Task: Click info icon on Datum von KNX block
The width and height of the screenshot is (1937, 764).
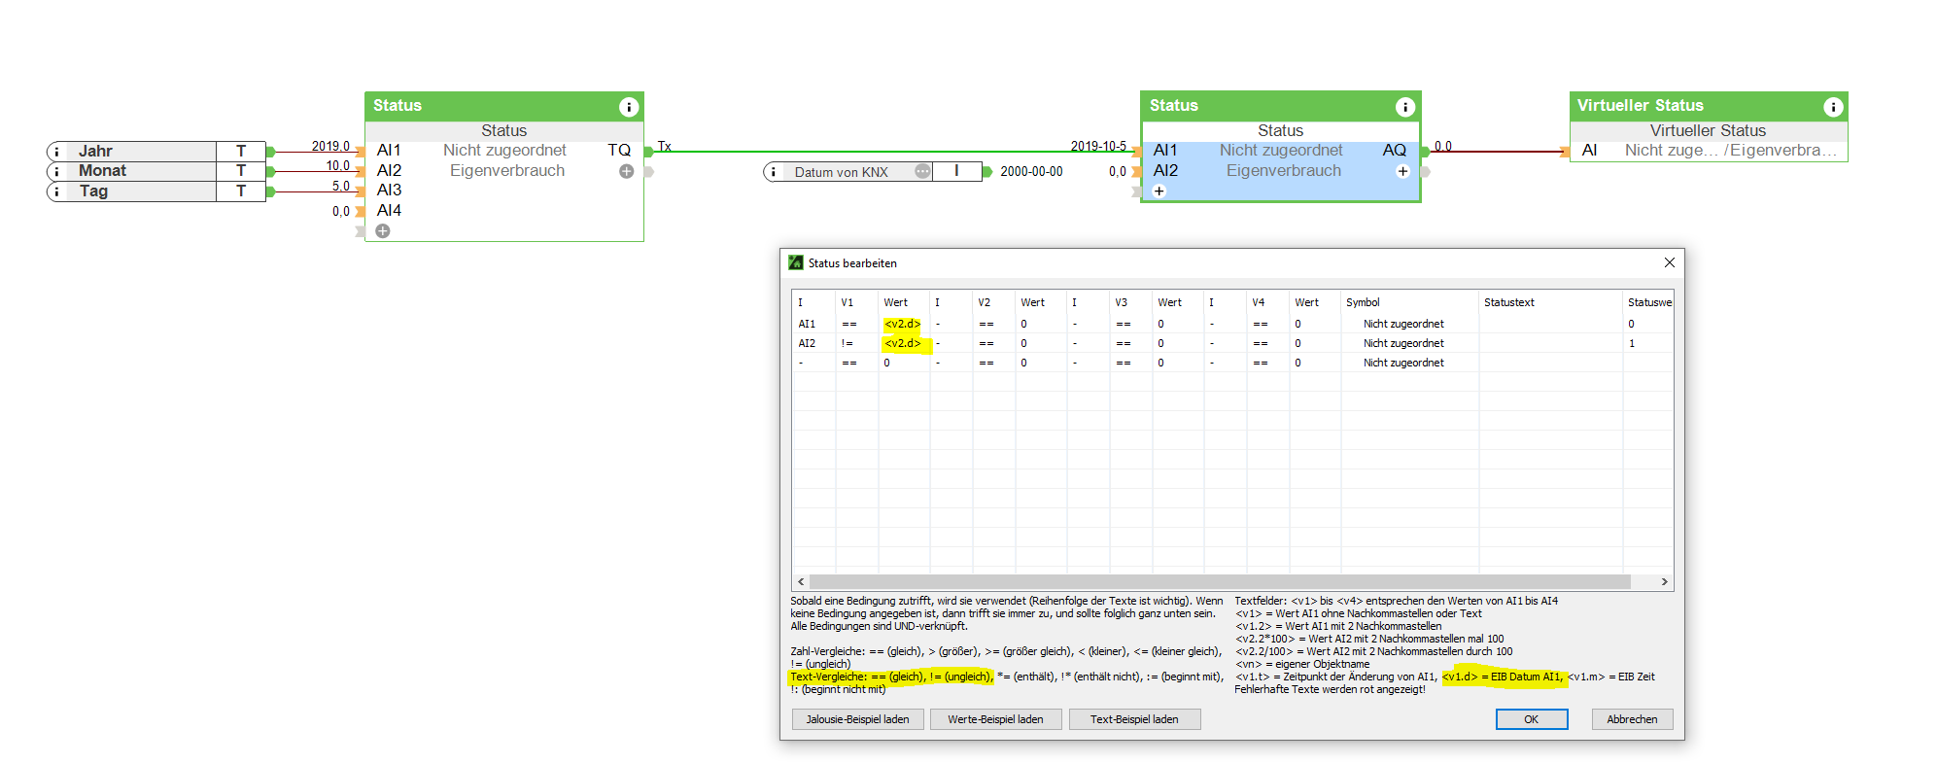Action: point(774,172)
